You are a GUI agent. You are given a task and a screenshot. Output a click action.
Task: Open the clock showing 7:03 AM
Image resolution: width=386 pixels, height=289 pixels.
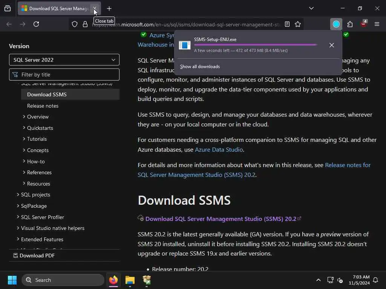(x=359, y=280)
